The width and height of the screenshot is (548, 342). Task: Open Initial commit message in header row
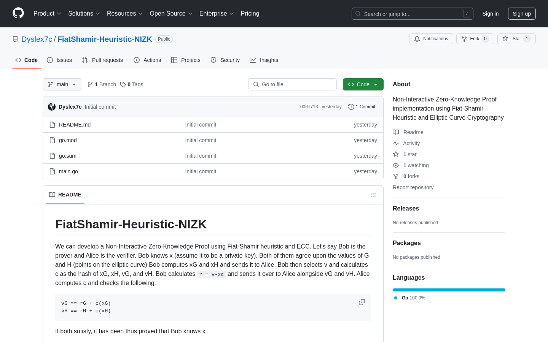pyautogui.click(x=100, y=107)
